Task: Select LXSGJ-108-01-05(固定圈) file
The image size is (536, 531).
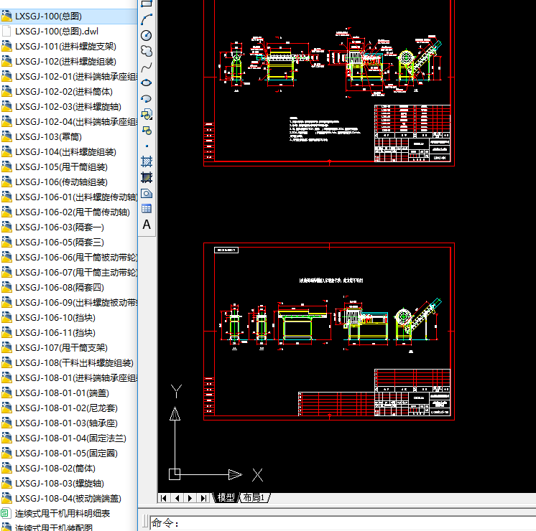Action: [66, 453]
